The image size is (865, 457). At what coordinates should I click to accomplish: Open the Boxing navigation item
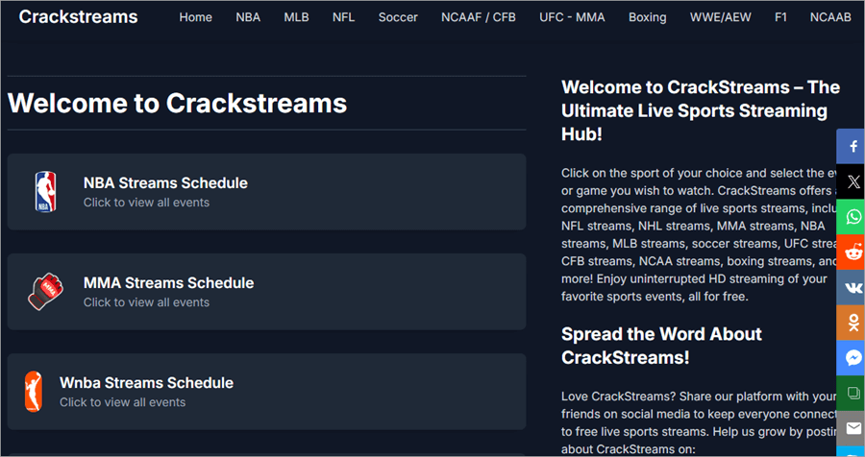click(x=647, y=17)
